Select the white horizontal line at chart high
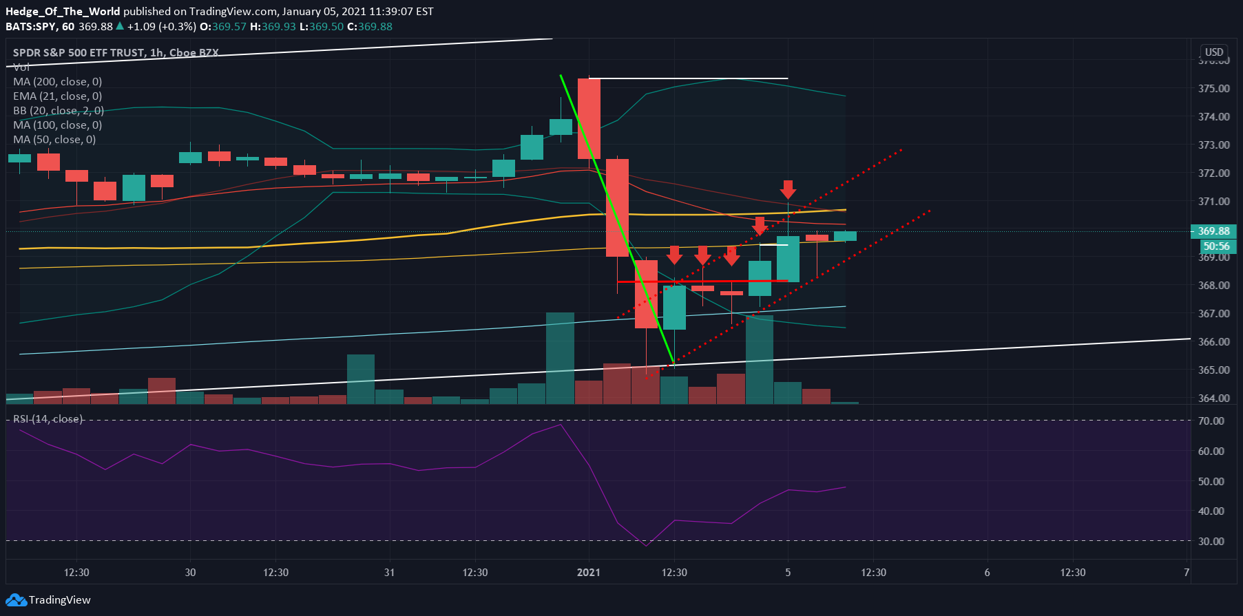 pyautogui.click(x=688, y=78)
